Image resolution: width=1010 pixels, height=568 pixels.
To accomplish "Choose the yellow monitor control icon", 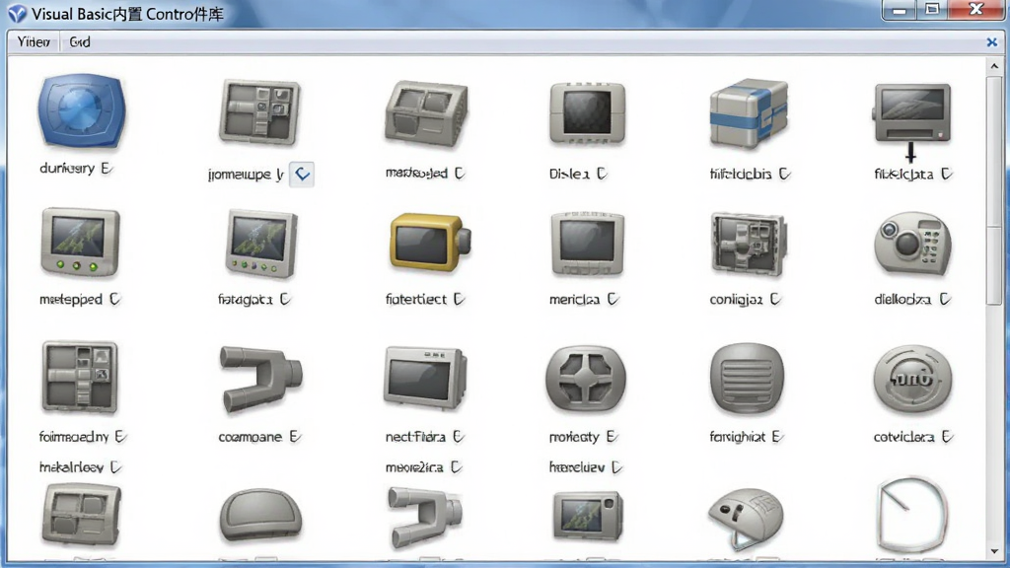I will coord(430,243).
